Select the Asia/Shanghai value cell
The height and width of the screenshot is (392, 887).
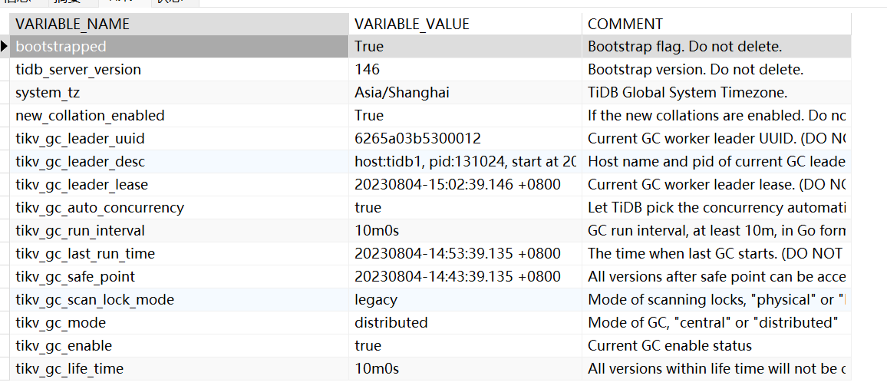(x=402, y=93)
